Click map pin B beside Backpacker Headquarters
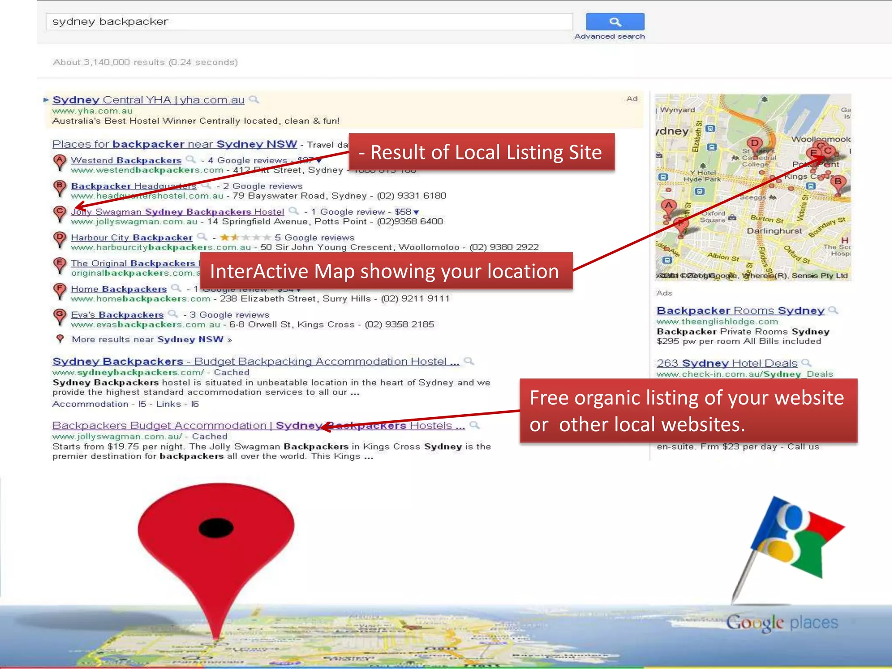 (x=60, y=188)
